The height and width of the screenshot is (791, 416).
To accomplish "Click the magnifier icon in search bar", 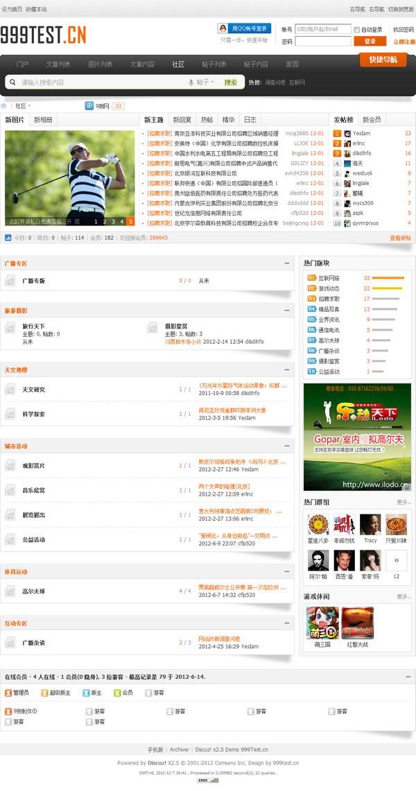I will point(12,82).
